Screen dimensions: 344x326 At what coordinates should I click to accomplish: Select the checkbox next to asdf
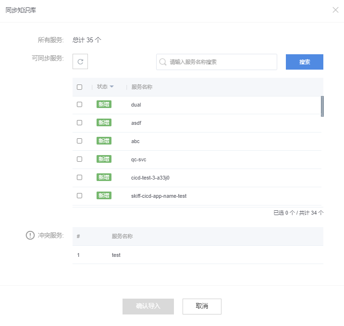point(79,122)
